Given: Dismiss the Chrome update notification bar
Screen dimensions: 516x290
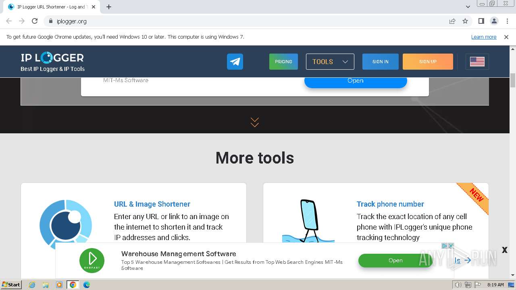Looking at the screenshot, I should pos(506,37).
